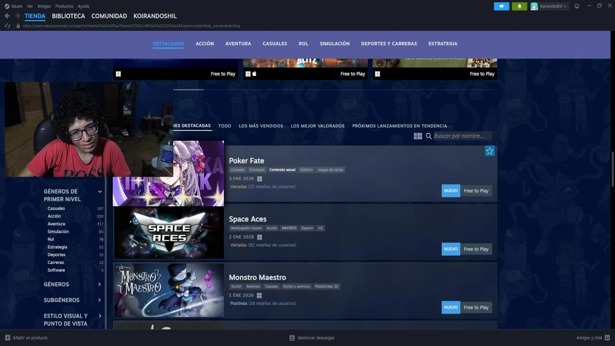The image size is (615, 346).
Task: Click the magnifying glass search icon
Action: point(429,136)
